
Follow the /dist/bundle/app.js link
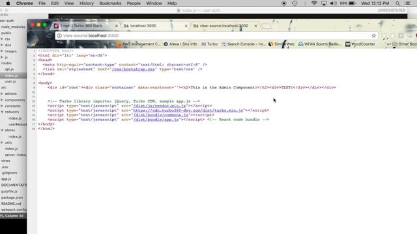pos(156,120)
